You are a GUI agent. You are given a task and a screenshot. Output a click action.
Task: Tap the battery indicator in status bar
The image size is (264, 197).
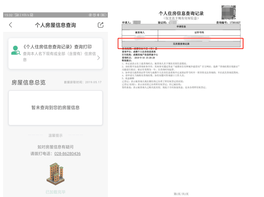103,15
